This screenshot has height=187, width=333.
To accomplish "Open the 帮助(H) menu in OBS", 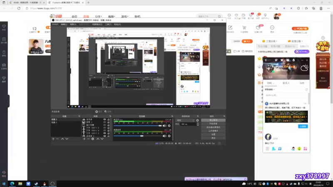I will tap(117, 25).
